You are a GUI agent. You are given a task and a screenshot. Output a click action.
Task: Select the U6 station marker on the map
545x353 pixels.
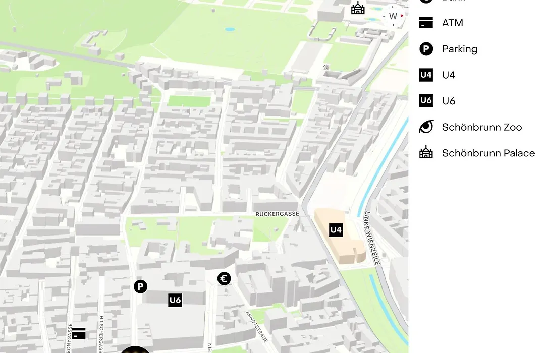pyautogui.click(x=175, y=300)
